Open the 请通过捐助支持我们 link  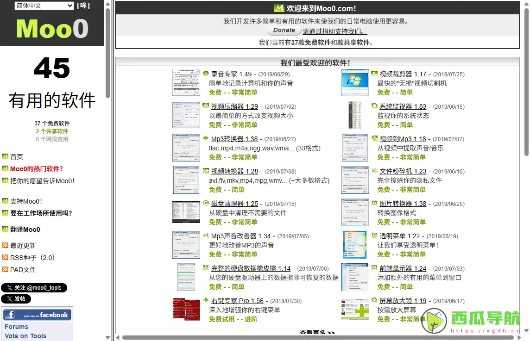coord(334,31)
